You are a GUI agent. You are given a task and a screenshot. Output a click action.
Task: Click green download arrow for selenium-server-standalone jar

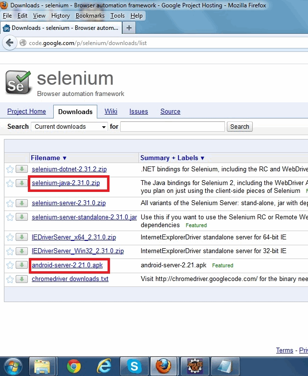(22, 217)
